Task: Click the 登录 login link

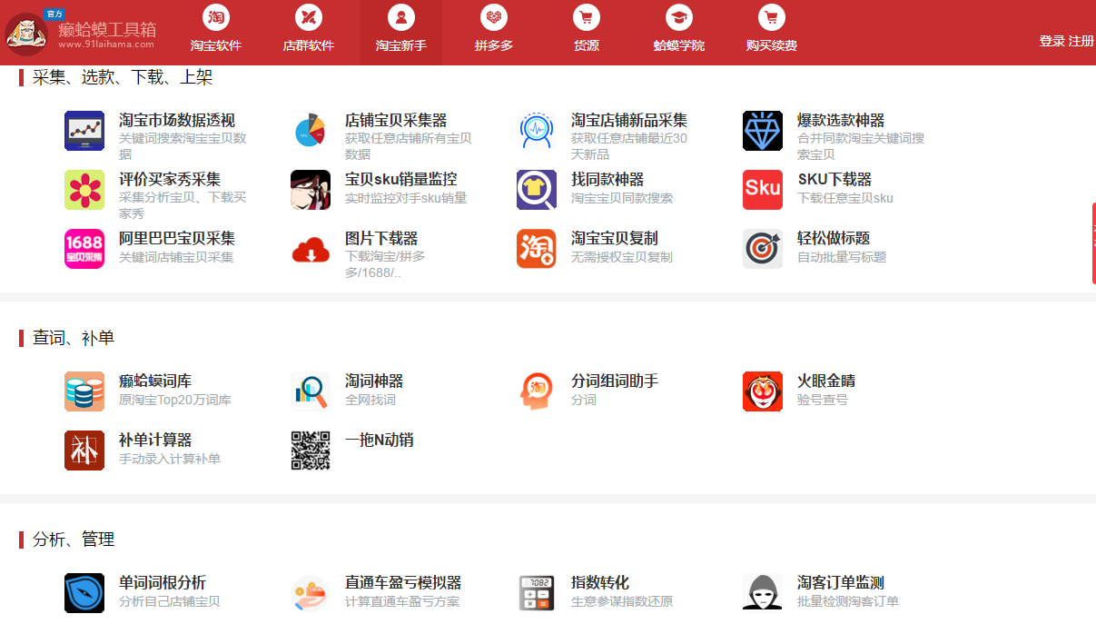Action: [1052, 41]
